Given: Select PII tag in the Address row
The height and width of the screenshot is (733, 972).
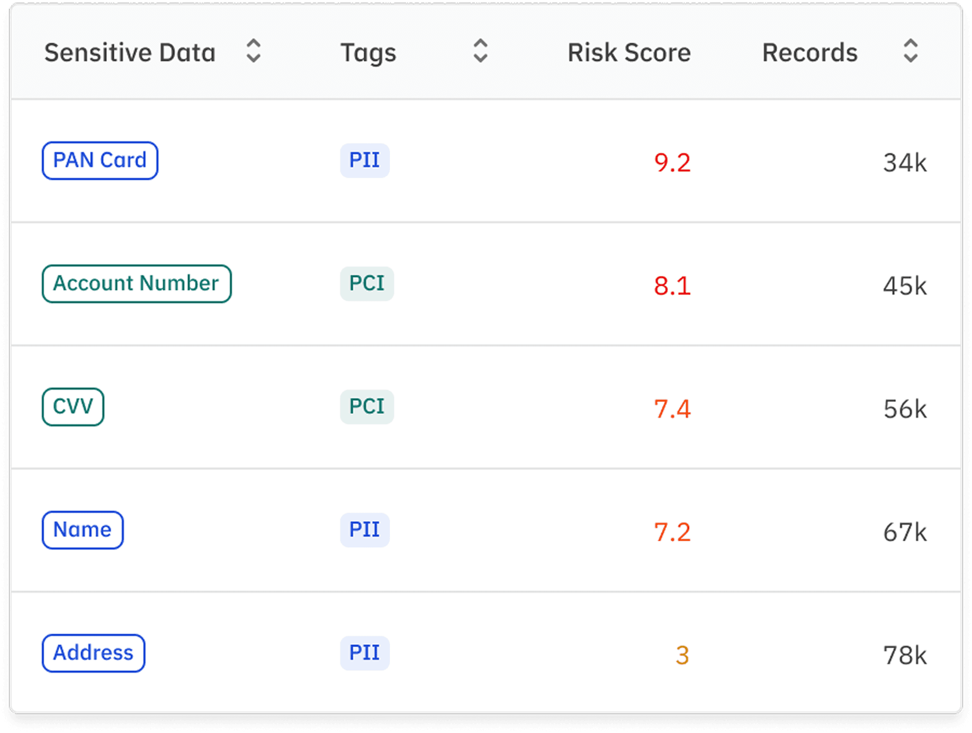Looking at the screenshot, I should [x=365, y=653].
